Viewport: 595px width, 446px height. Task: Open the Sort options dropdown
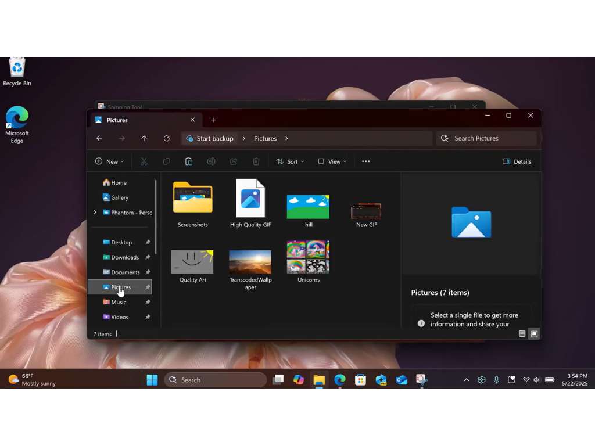click(x=290, y=161)
